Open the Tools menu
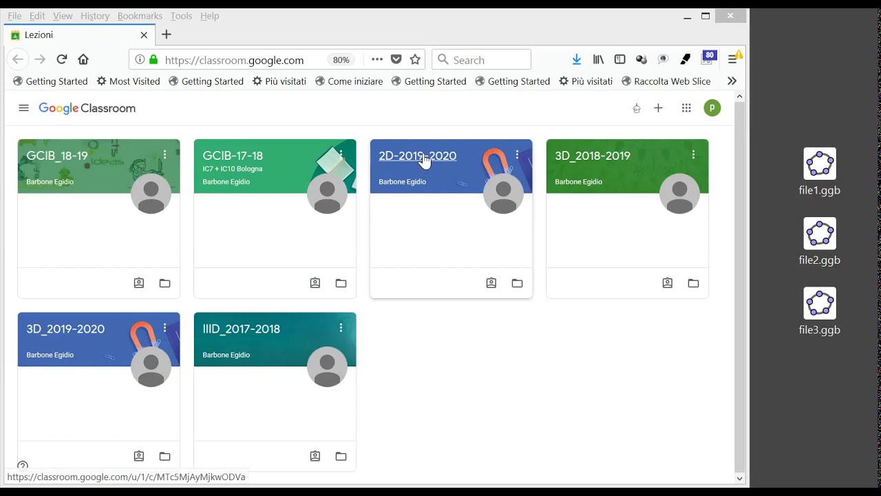This screenshot has width=881, height=496. [x=181, y=16]
